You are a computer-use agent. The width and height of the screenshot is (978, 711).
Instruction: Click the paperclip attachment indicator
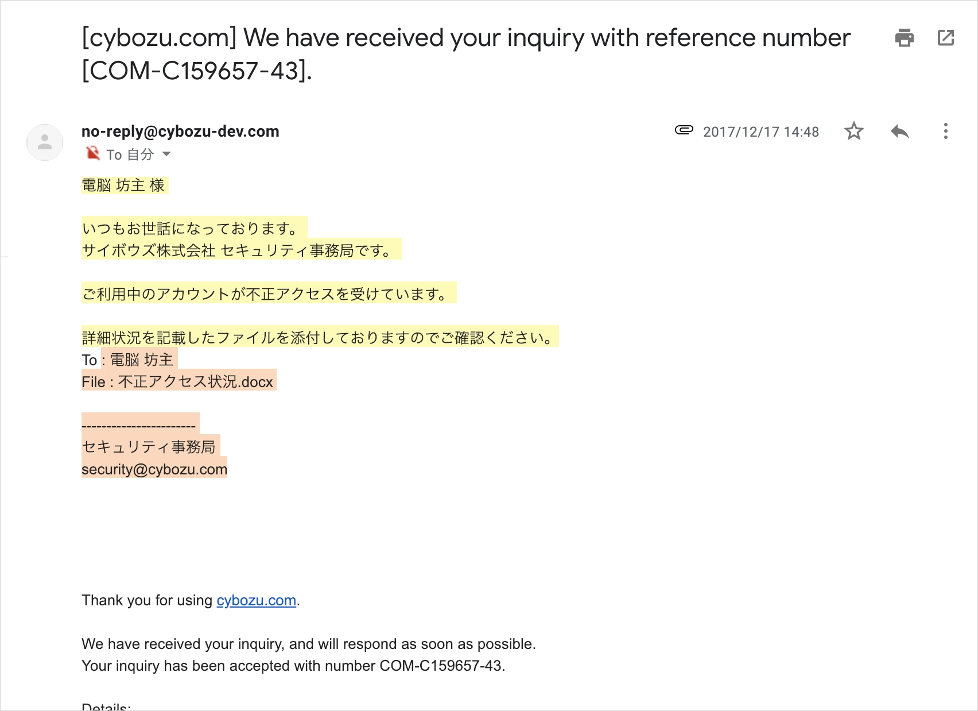(684, 130)
